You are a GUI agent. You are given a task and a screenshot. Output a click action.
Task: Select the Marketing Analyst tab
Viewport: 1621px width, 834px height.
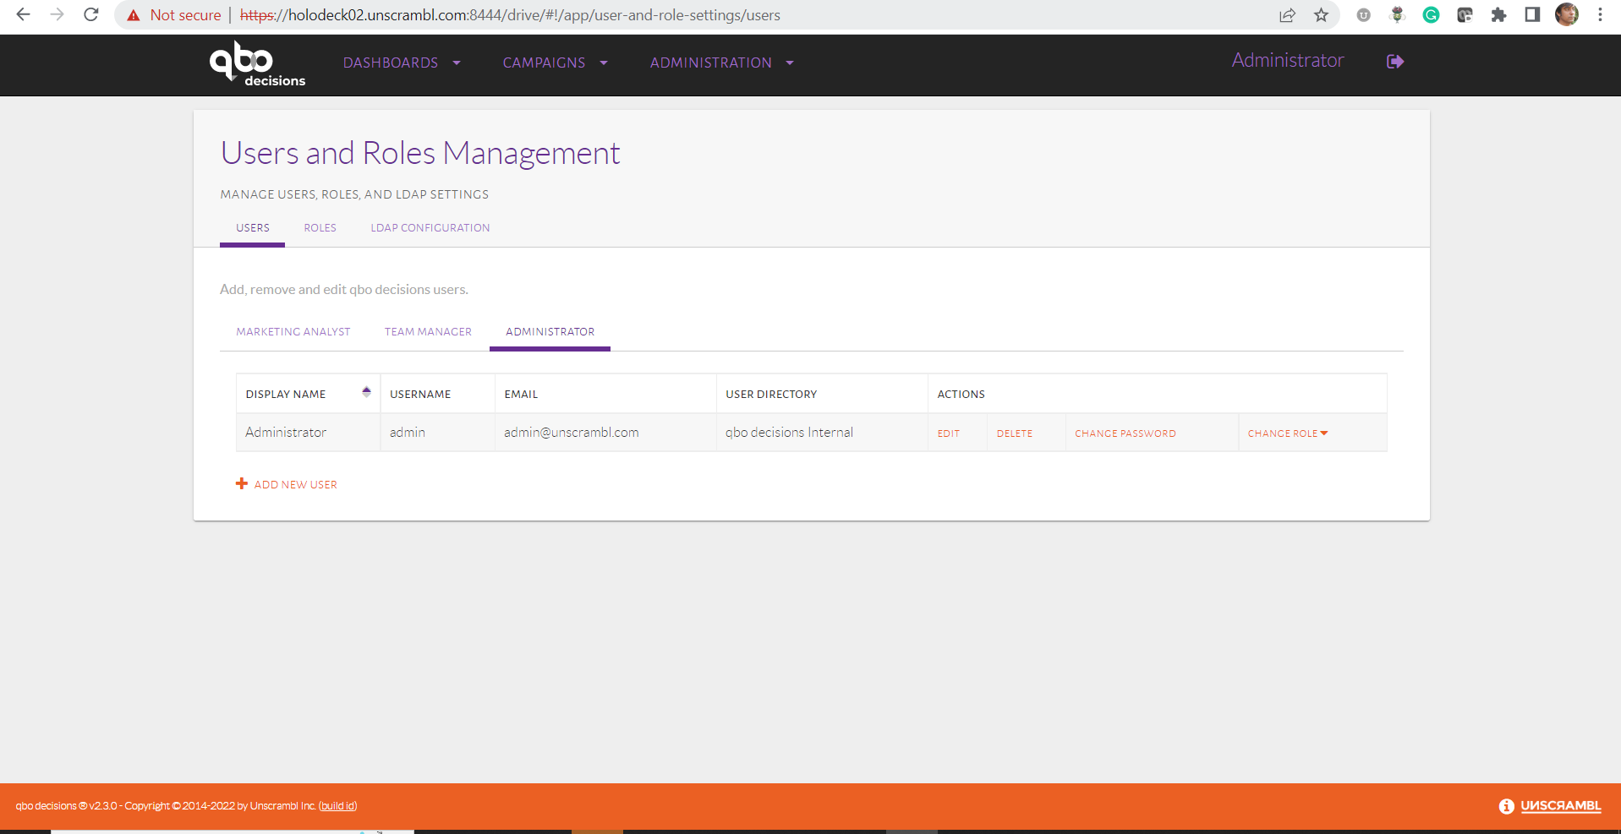[x=293, y=332]
